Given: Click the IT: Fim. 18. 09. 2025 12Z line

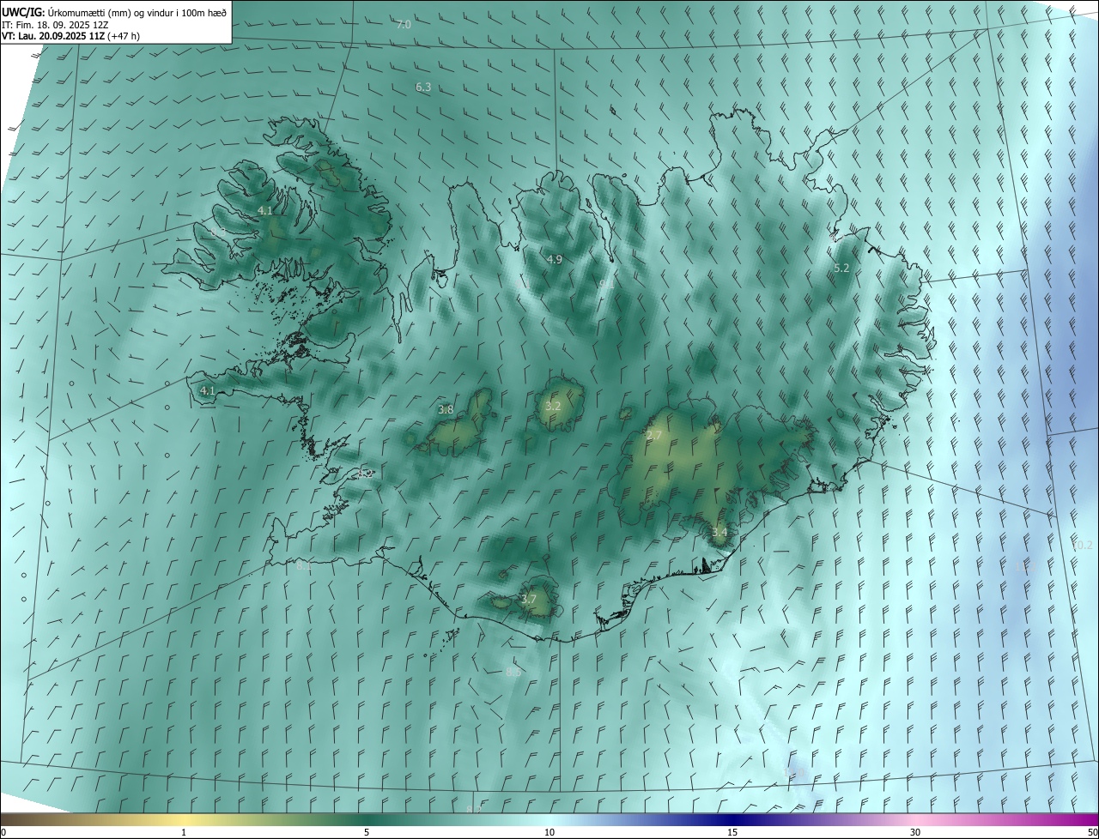Looking at the screenshot, I should (55, 24).
